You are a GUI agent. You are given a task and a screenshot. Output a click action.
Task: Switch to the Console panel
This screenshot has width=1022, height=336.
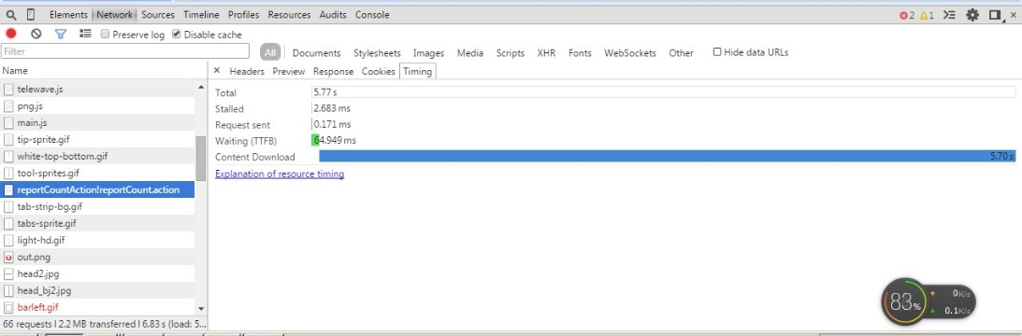(x=372, y=14)
